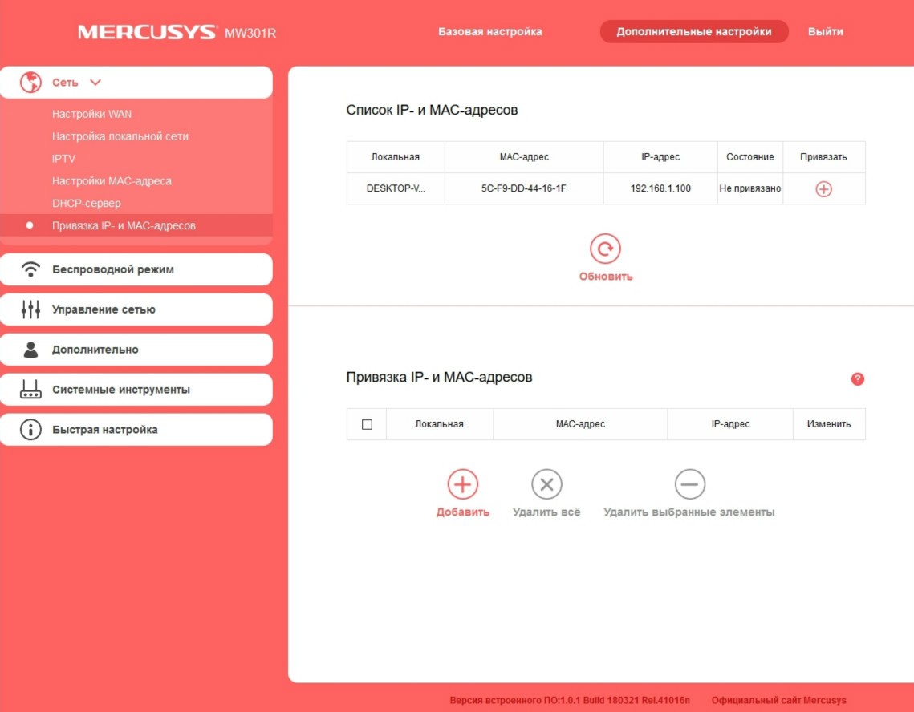Click Выйти to log out
The width and height of the screenshot is (914, 712).
coord(825,32)
